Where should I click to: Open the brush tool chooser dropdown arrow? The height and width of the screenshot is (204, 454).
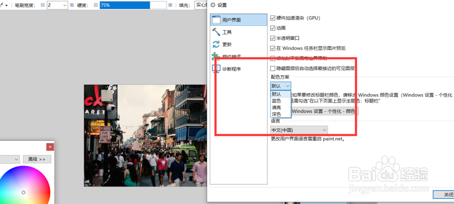(x=6, y=5)
